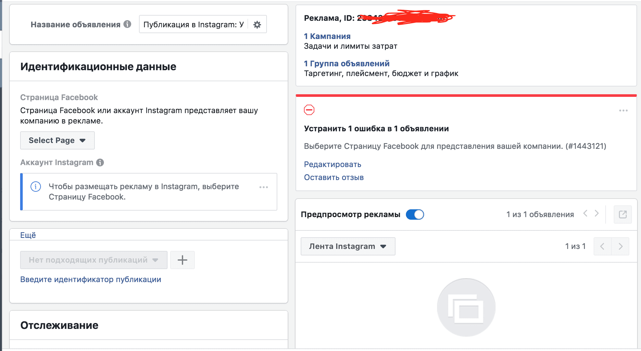Click the red error stop icon

click(x=309, y=110)
